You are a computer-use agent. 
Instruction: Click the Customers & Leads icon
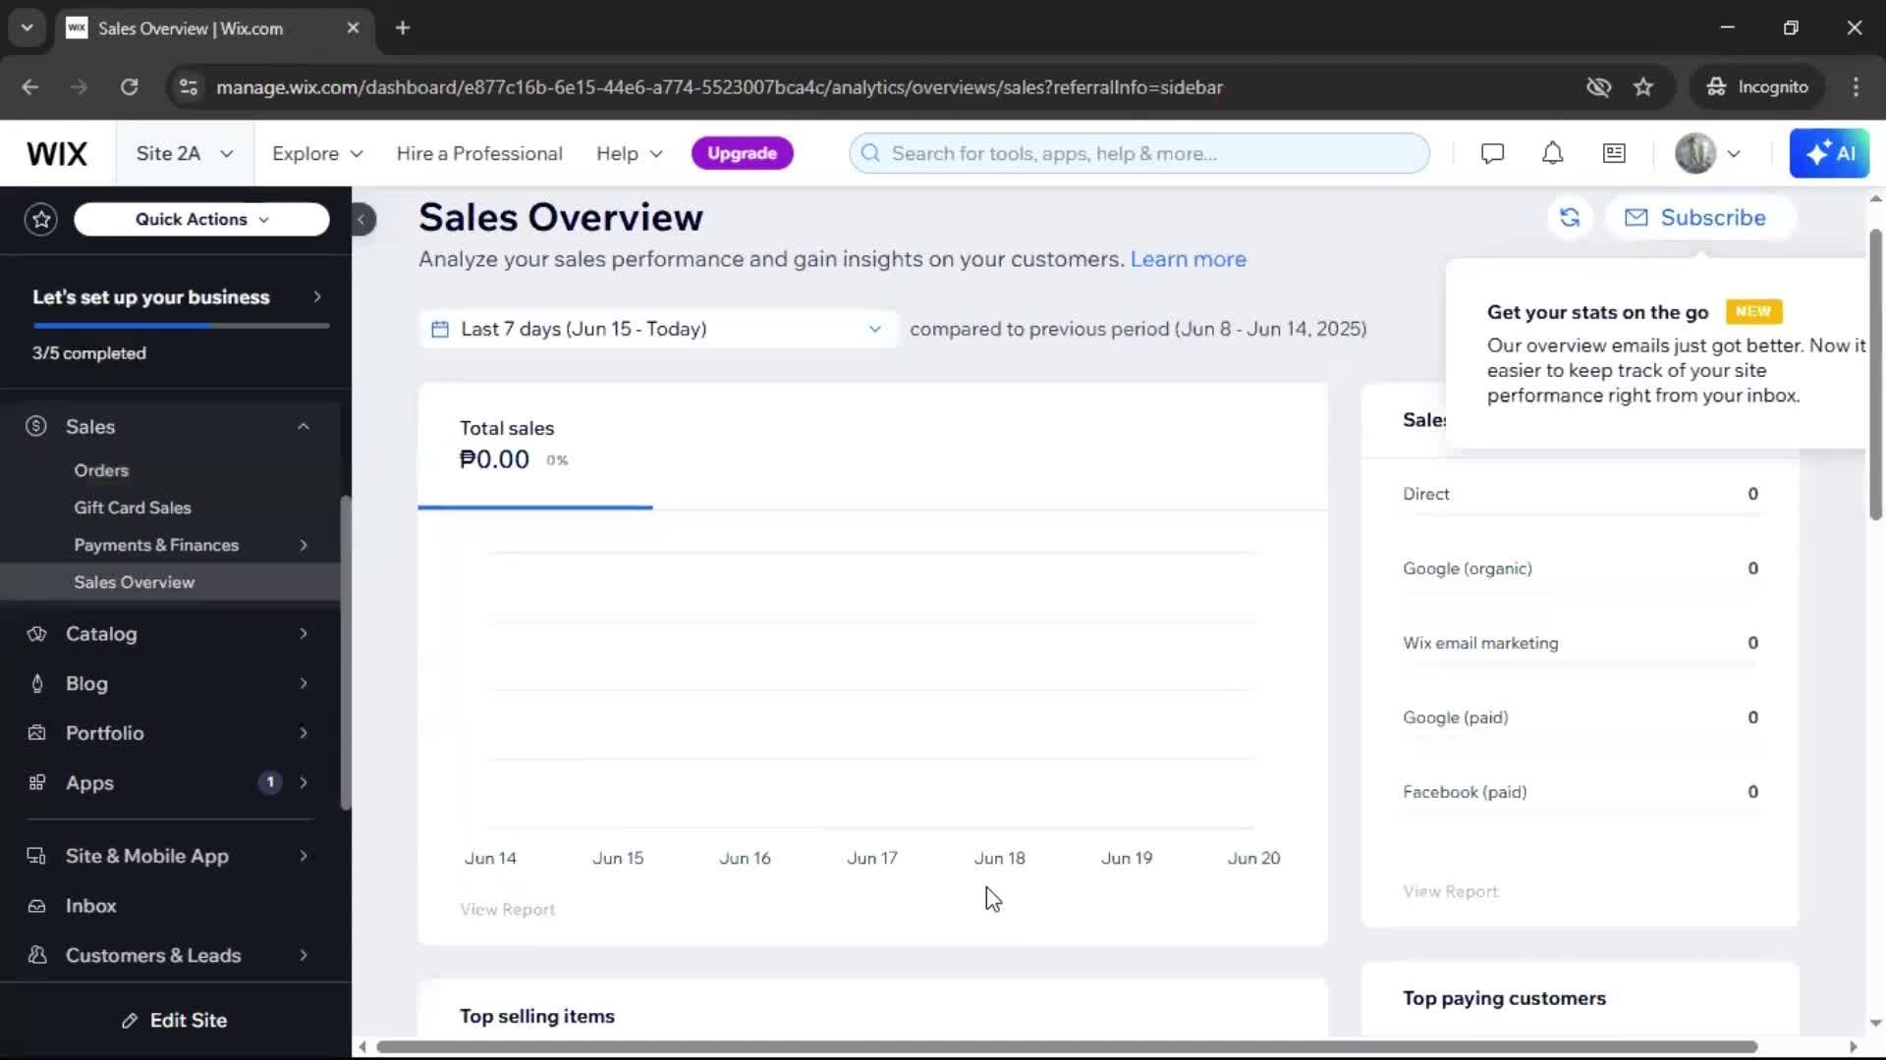click(x=36, y=956)
